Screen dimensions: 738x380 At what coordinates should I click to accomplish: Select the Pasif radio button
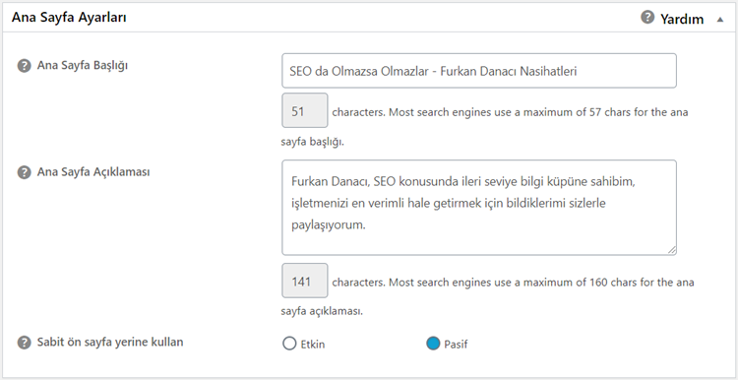pos(433,344)
